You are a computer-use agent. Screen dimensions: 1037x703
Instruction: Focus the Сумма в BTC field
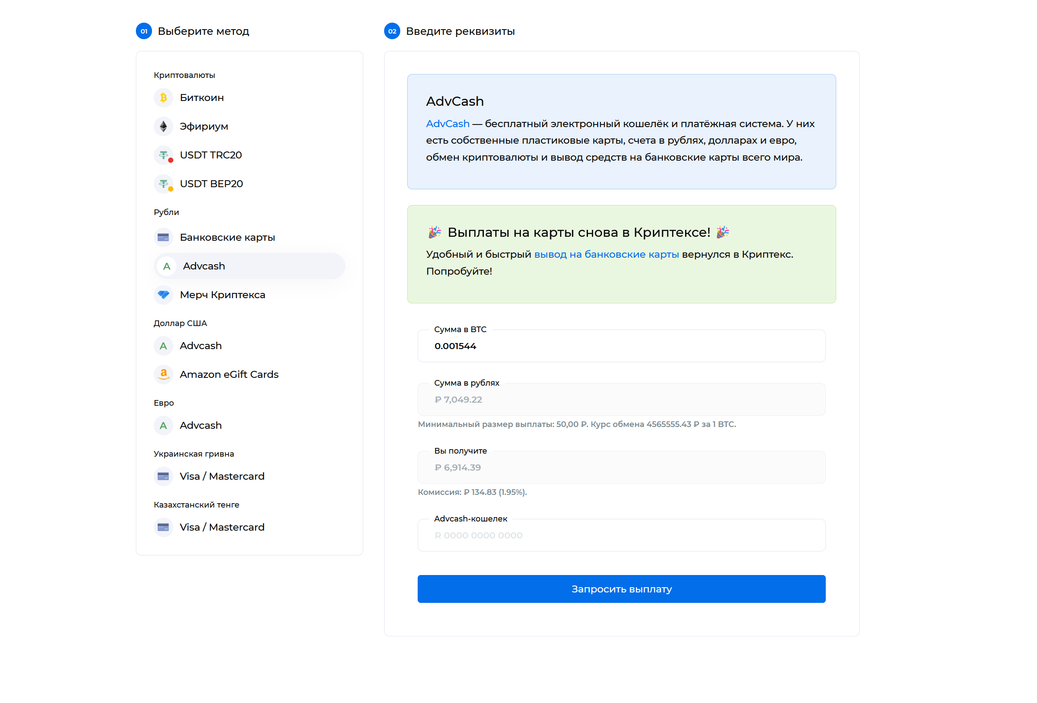tap(621, 346)
